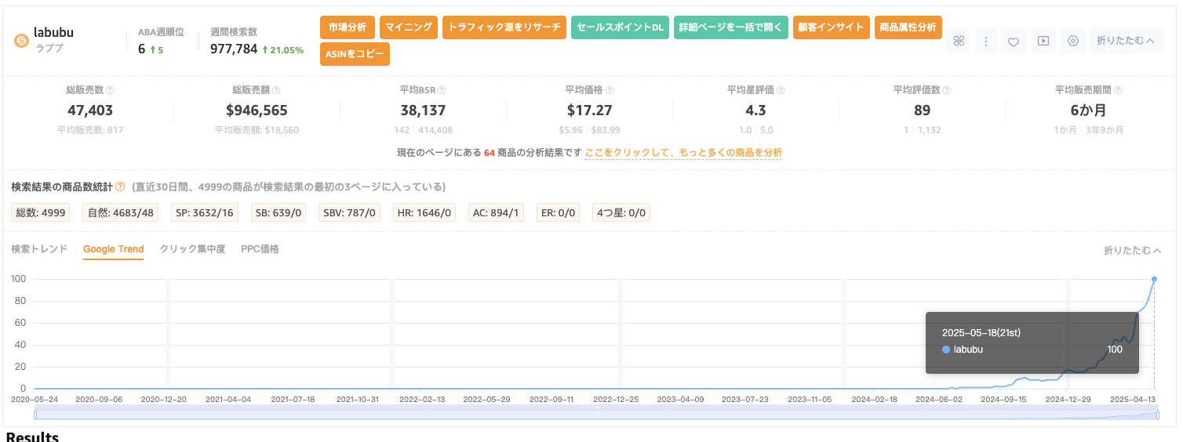Click the SP: 3632/16 badge
The image size is (1183, 442).
(x=205, y=212)
